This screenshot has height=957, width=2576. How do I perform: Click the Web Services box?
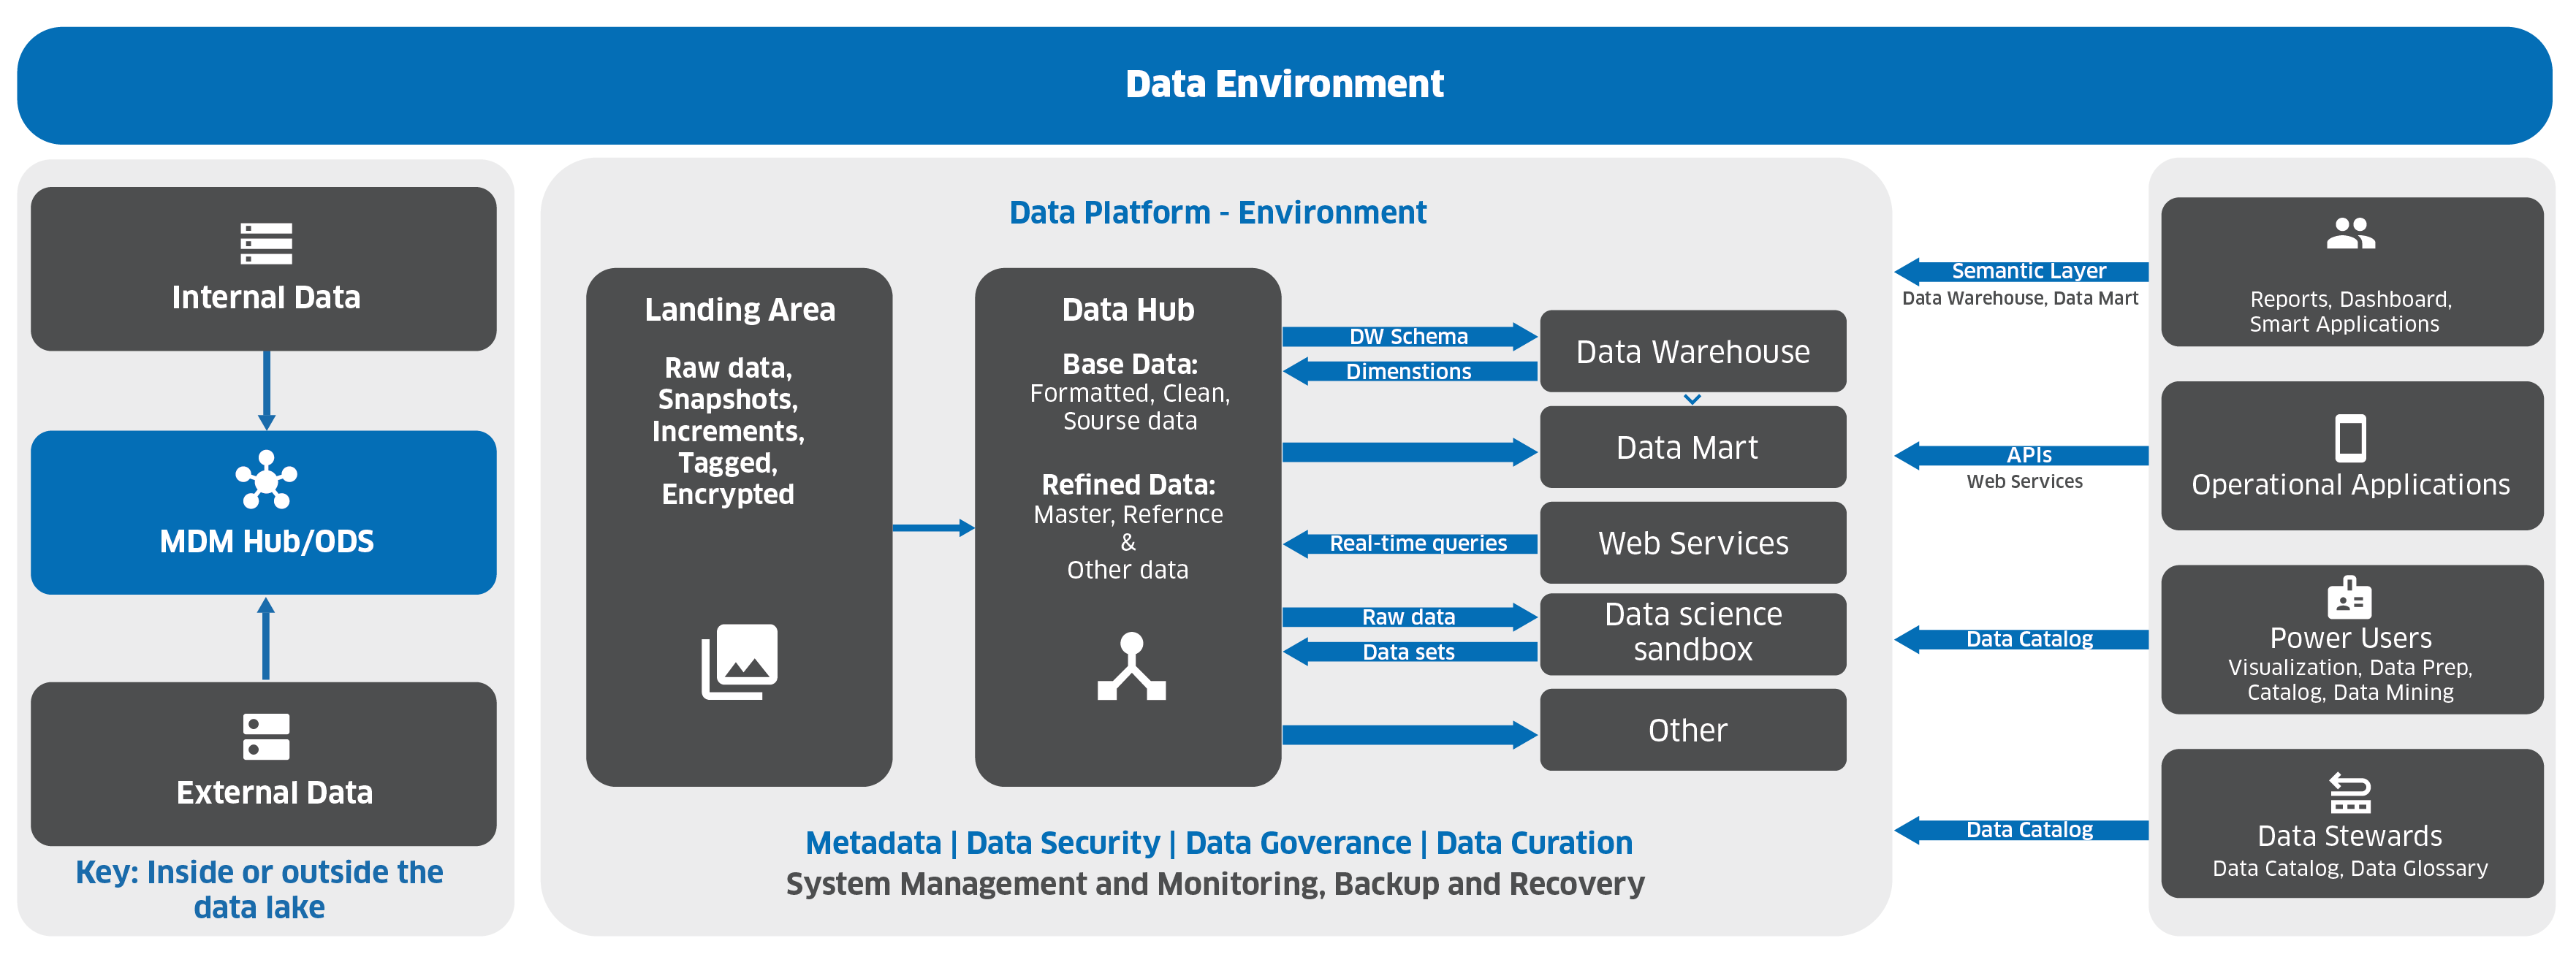1693,543
